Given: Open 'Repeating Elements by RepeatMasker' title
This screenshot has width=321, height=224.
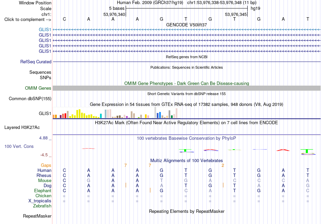Looking at the screenshot, I should (187, 211).
